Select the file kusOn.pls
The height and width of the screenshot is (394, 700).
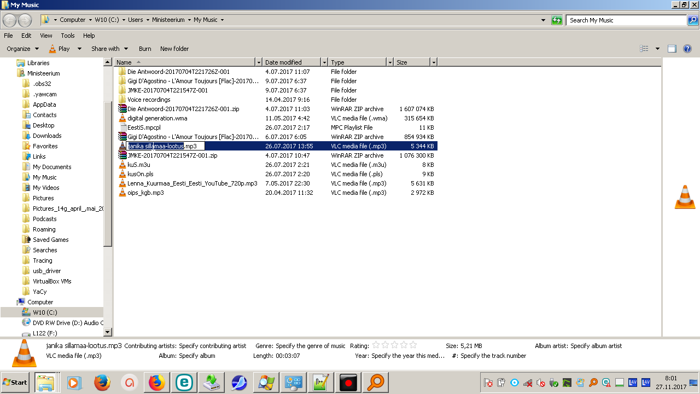[x=141, y=174]
